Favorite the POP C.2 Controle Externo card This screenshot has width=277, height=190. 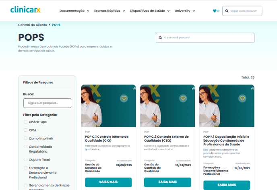[x=183, y=98]
